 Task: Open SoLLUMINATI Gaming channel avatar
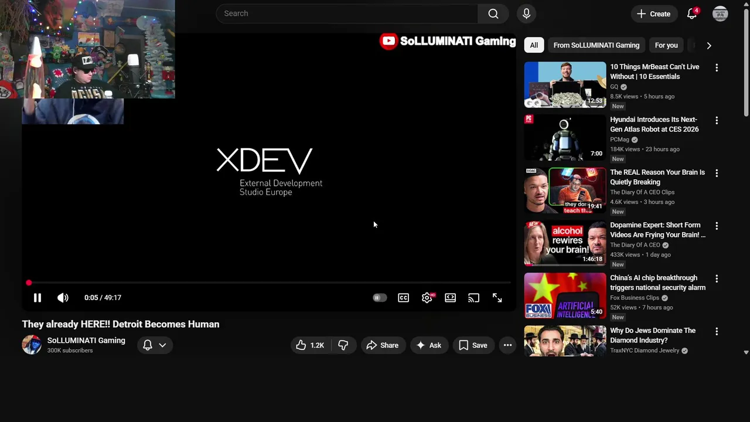tap(32, 345)
